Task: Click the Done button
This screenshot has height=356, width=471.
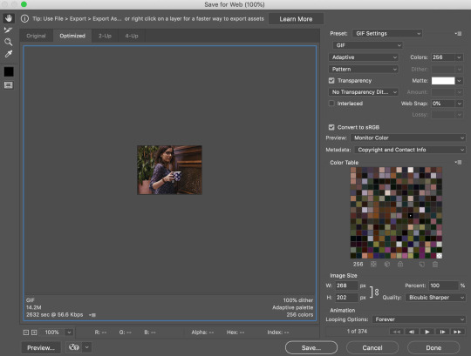Action: (433, 347)
